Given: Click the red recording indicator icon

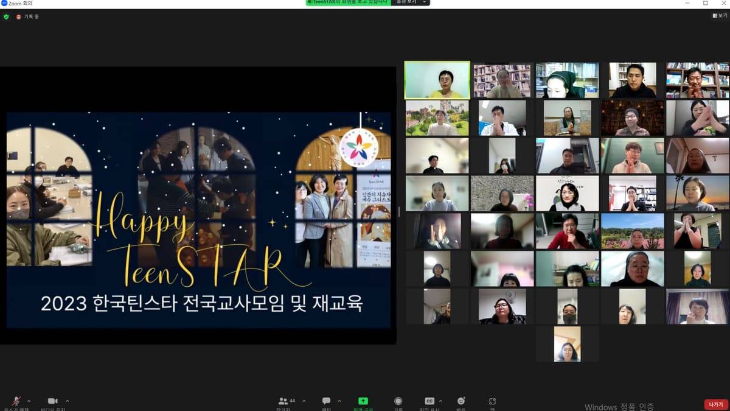Looking at the screenshot, I should click(x=18, y=16).
